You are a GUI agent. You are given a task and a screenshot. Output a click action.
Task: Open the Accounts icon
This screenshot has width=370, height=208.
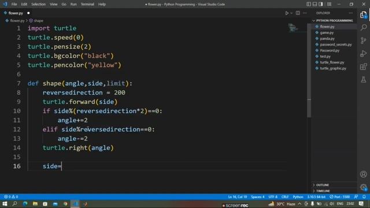pyautogui.click(x=364, y=174)
